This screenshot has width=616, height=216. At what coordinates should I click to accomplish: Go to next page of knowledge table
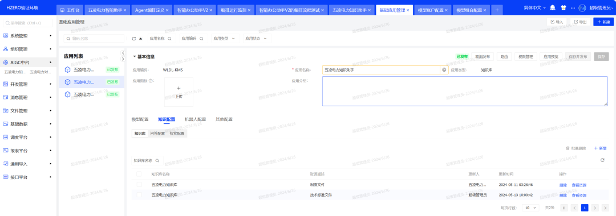[595, 208]
